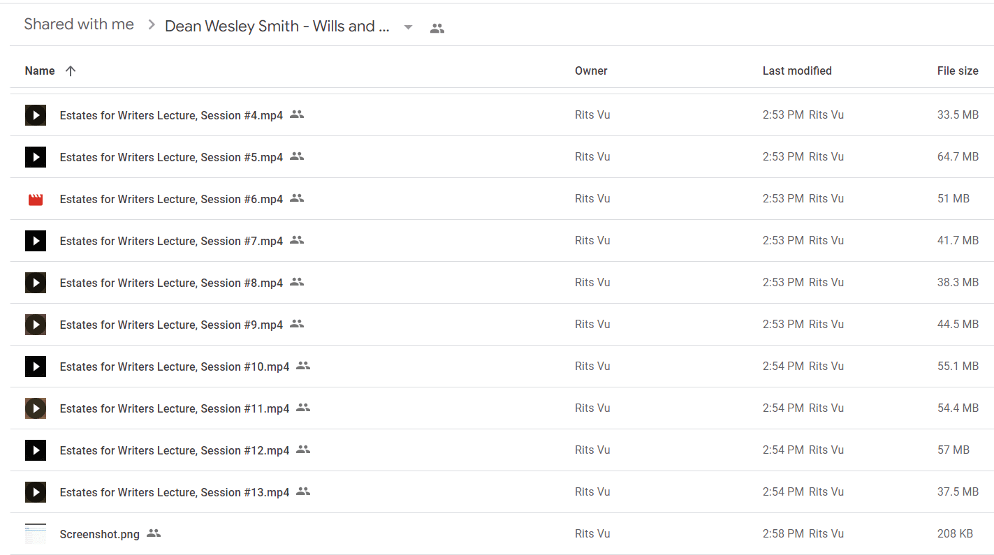The width and height of the screenshot is (994, 555).
Task: Click the play thumbnail for Session #4.mp4
Action: click(x=36, y=115)
